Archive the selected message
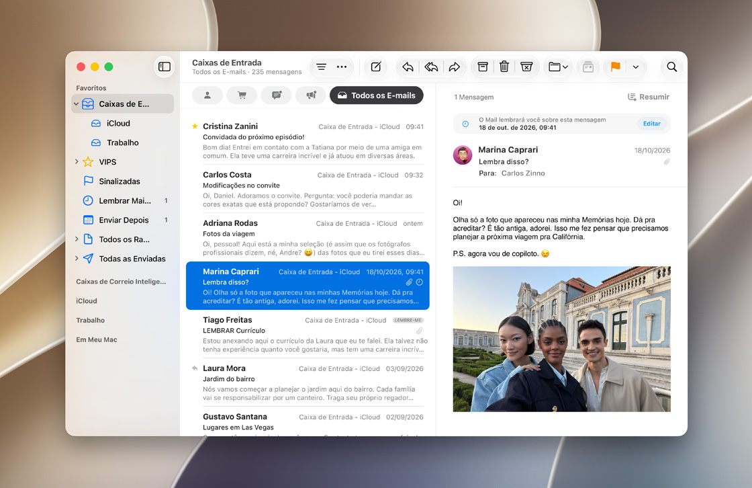The height and width of the screenshot is (488, 752). 483,67
